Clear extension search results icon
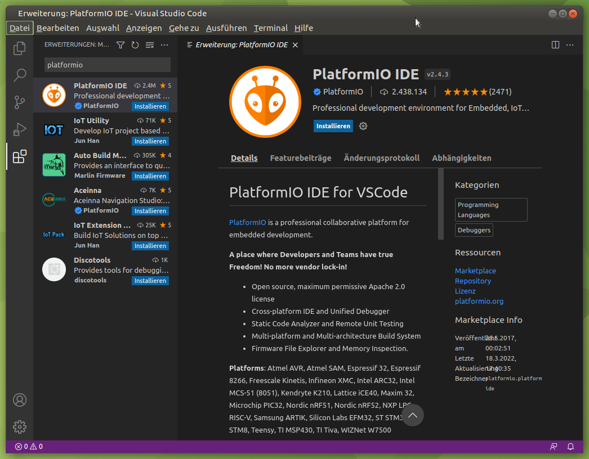 point(150,45)
